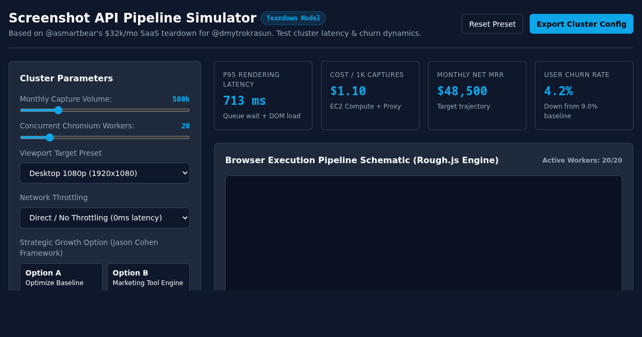The height and width of the screenshot is (337, 642).
Task: Click the P95 Rendering Latency card label
Action: (251, 80)
